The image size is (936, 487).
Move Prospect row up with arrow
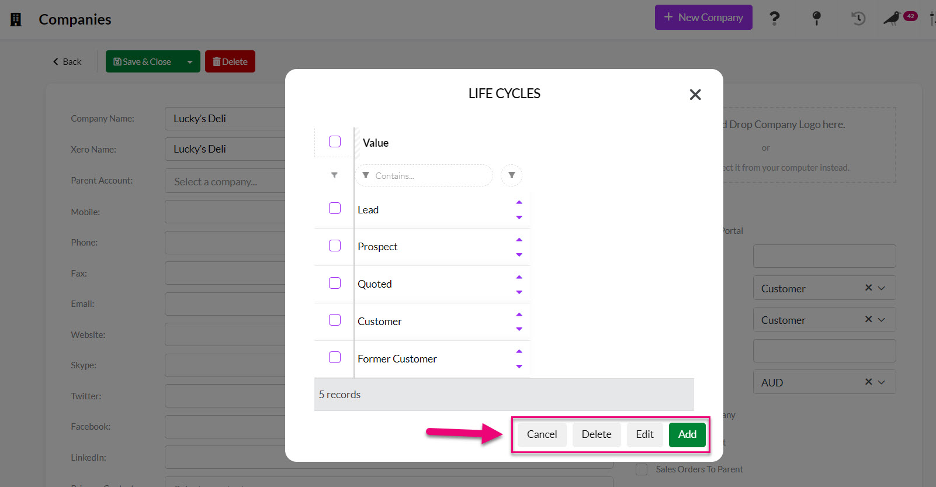[x=519, y=240]
